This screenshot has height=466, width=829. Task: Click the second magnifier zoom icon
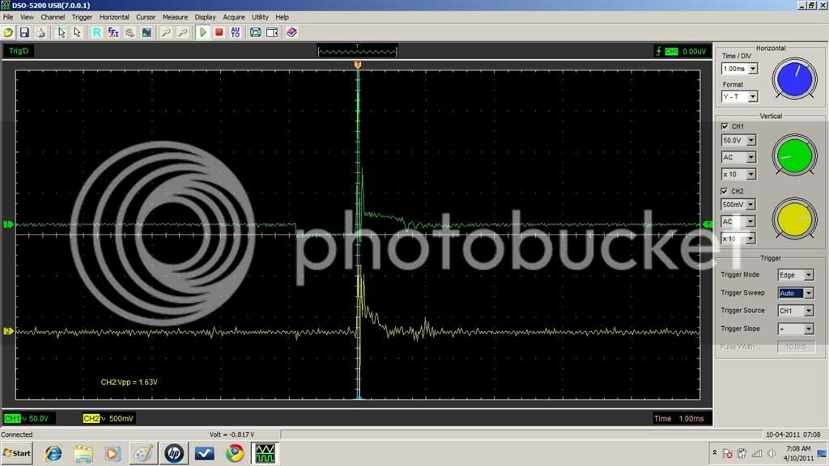pos(182,32)
